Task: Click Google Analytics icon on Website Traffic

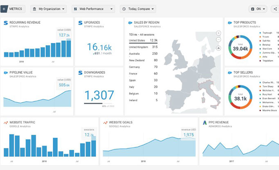Action: pos(6,123)
